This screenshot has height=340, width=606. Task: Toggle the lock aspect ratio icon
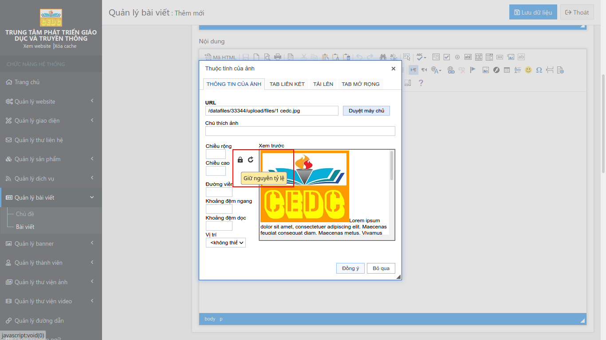240,160
